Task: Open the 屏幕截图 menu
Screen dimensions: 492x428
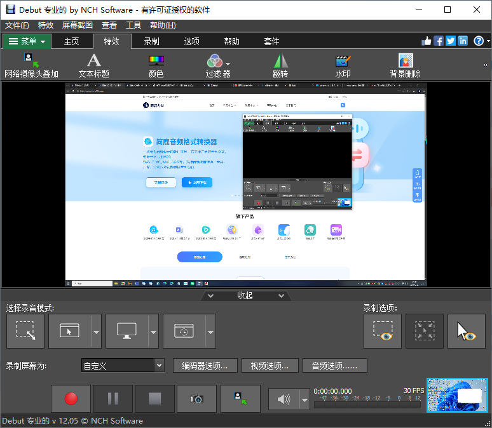Action: coord(77,25)
